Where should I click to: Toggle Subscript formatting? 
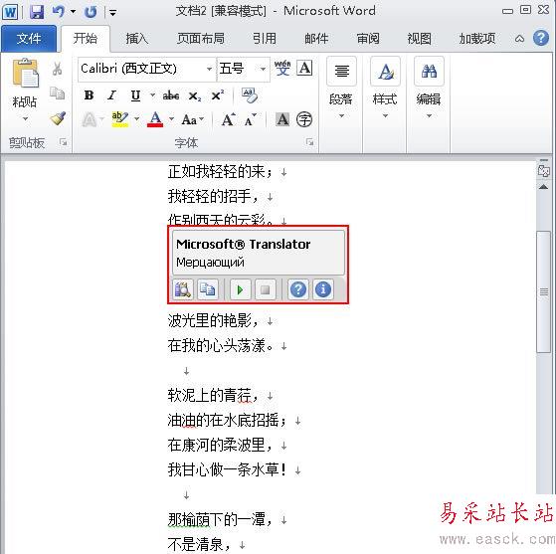coord(195,95)
